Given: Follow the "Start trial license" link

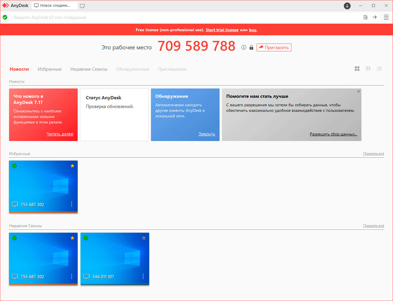Looking at the screenshot, I should click(x=222, y=30).
